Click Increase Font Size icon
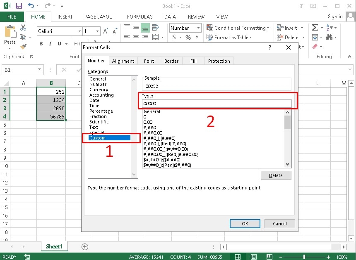This screenshot has height=260, width=356. coord(106,31)
